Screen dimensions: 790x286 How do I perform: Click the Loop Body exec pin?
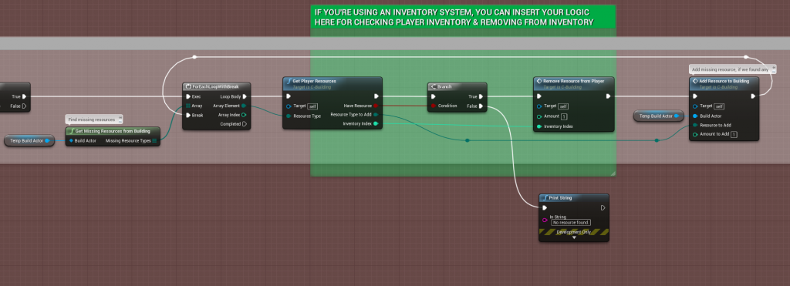pyautogui.click(x=245, y=96)
